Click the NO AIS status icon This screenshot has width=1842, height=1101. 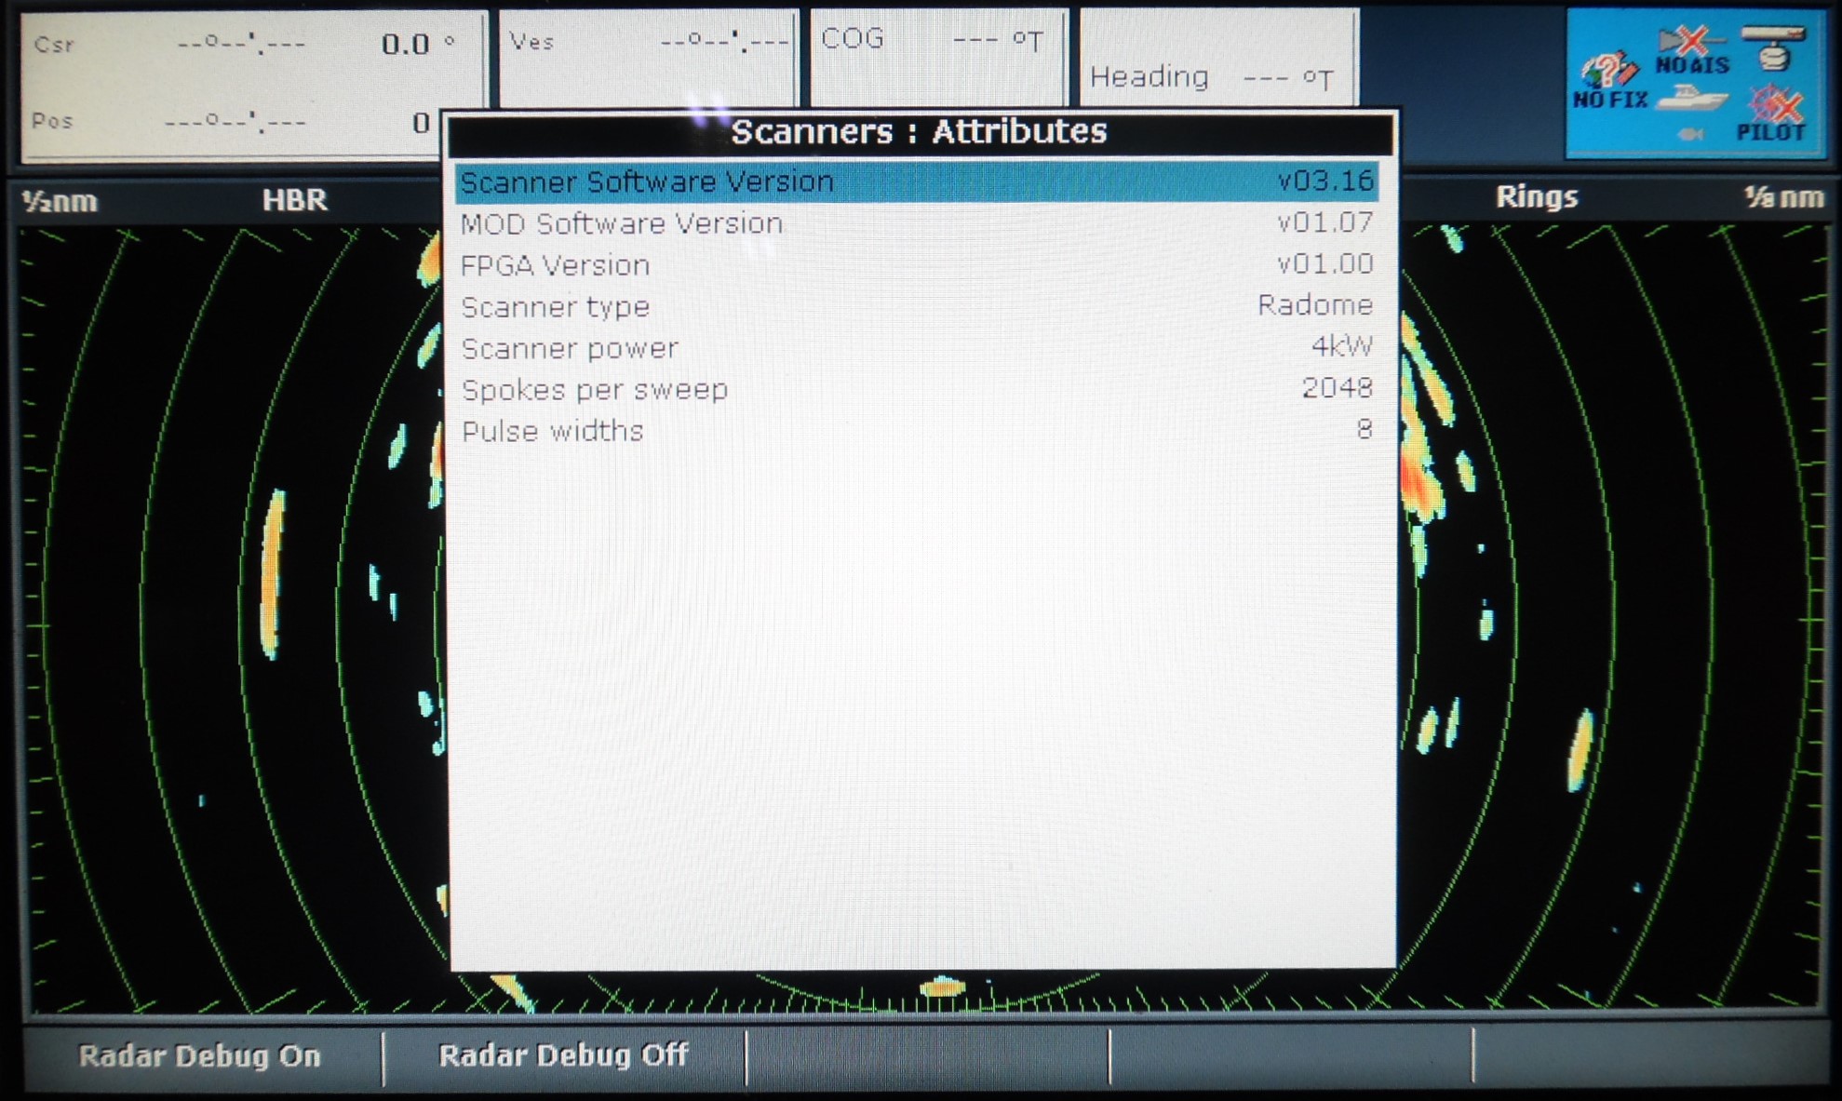1692,51
